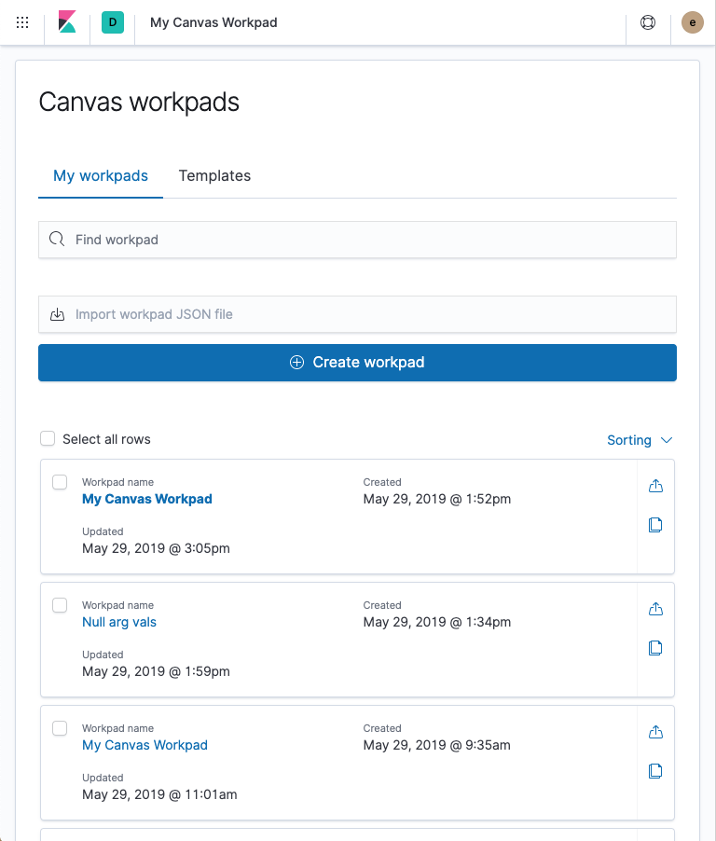Click updated date May 29, 2019 @ 3:05pm

point(156,548)
